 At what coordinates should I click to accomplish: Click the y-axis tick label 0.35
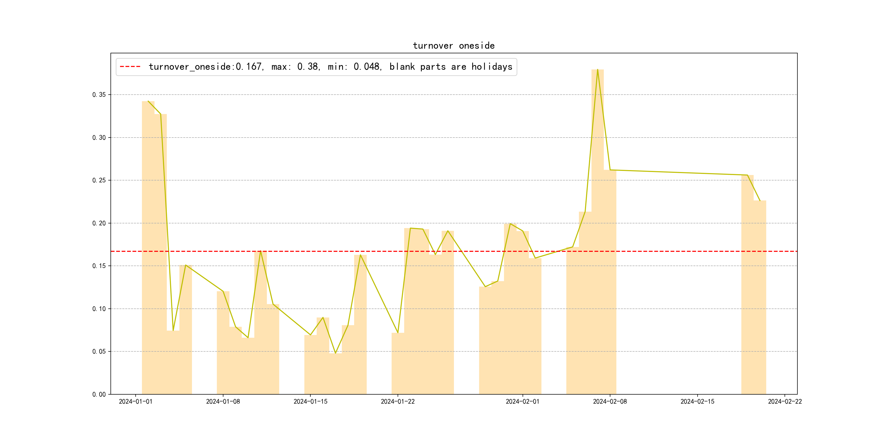pyautogui.click(x=99, y=95)
